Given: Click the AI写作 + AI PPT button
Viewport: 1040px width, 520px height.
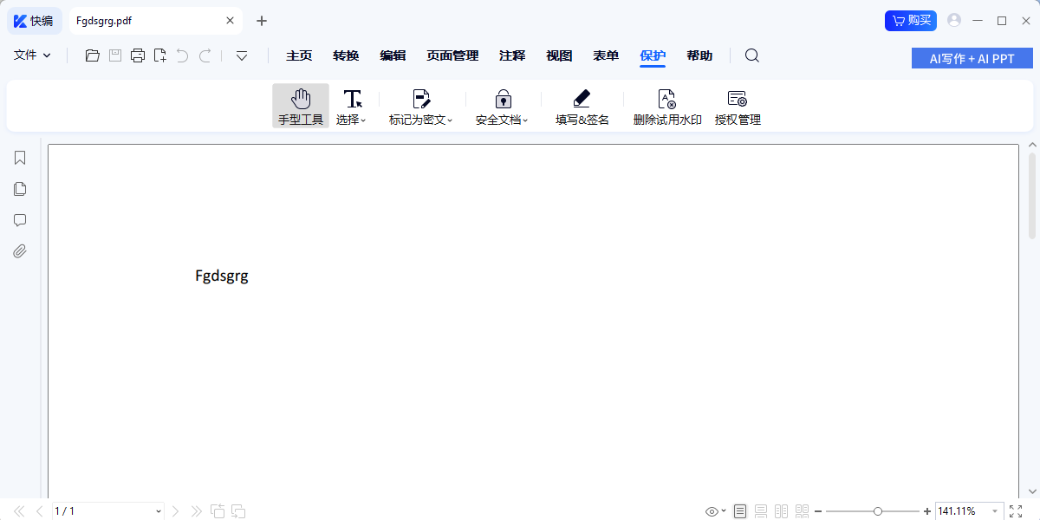Looking at the screenshot, I should 972,58.
